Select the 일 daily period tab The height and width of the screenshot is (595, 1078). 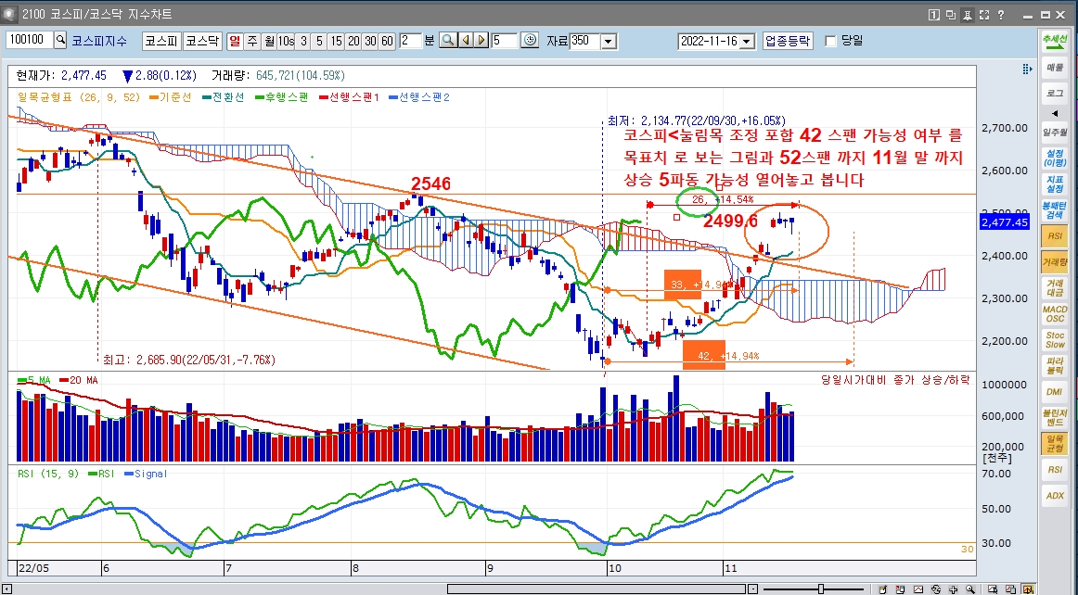click(235, 41)
